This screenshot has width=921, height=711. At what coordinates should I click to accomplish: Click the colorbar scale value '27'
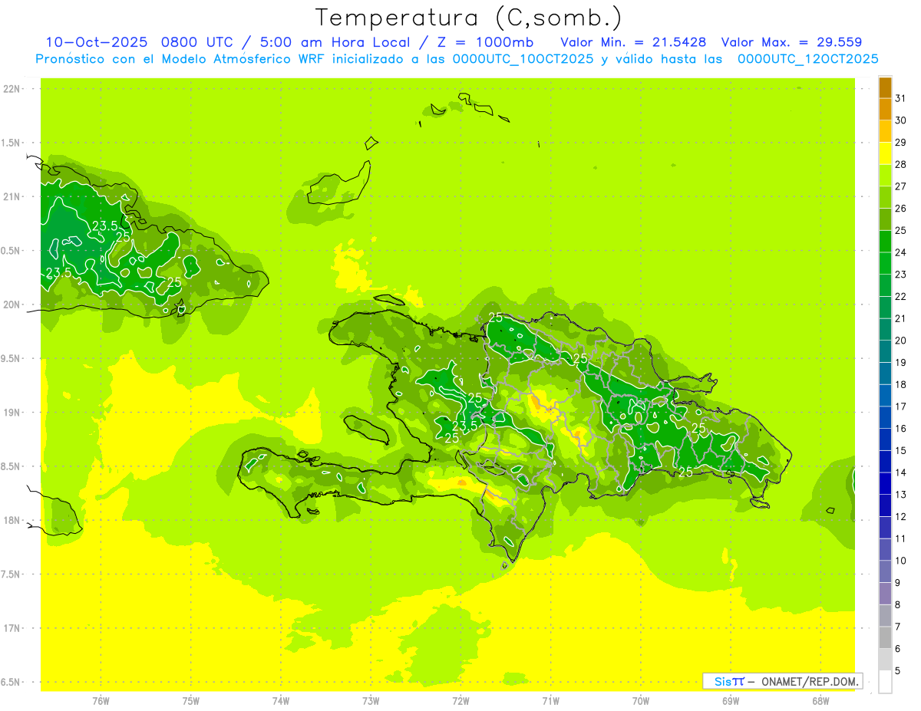coord(901,186)
